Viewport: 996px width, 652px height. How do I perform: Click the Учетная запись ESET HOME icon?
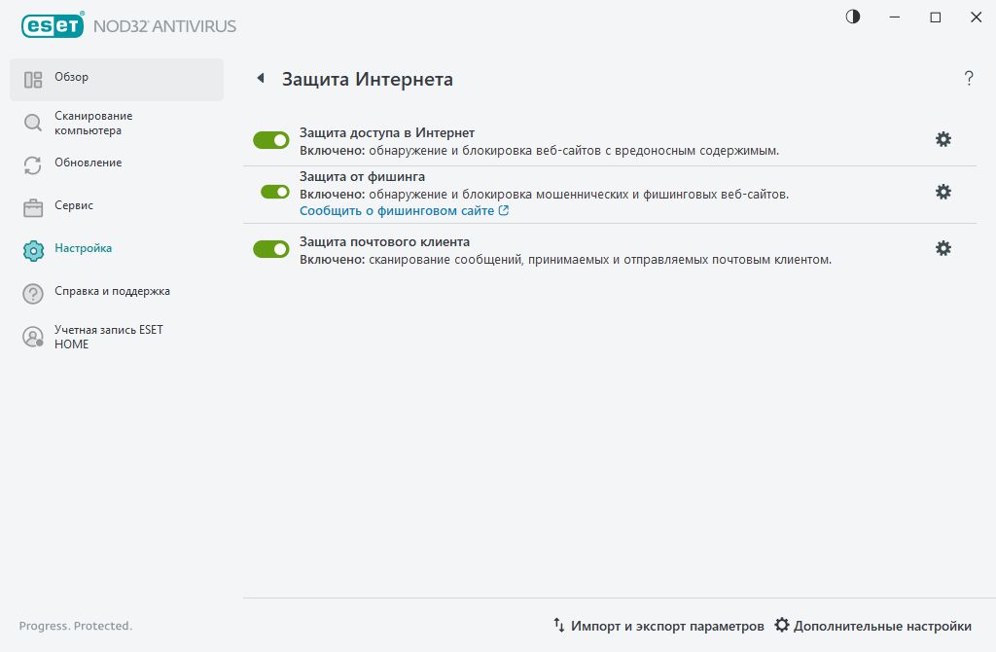coord(32,338)
